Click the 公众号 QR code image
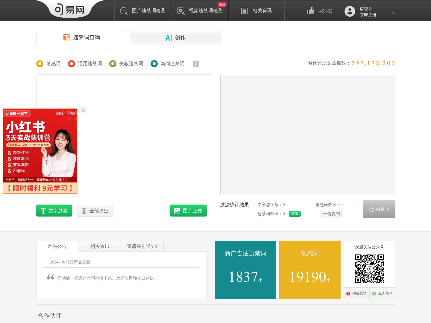431x323 pixels. (x=369, y=269)
